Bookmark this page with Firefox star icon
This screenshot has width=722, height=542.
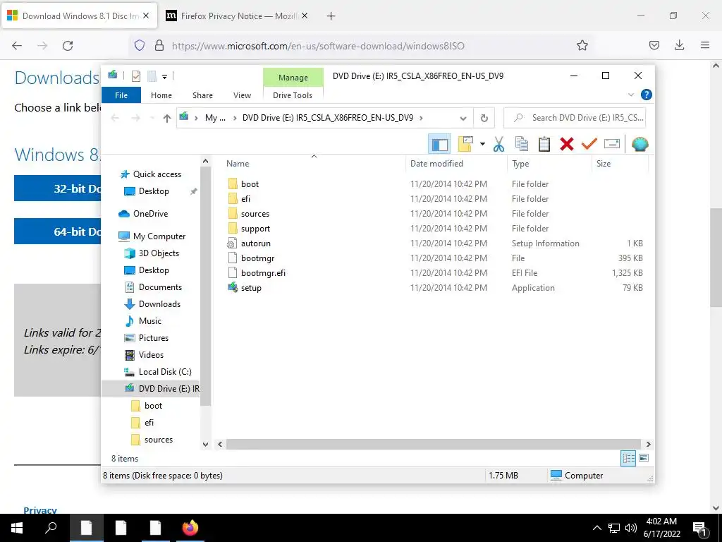(582, 46)
